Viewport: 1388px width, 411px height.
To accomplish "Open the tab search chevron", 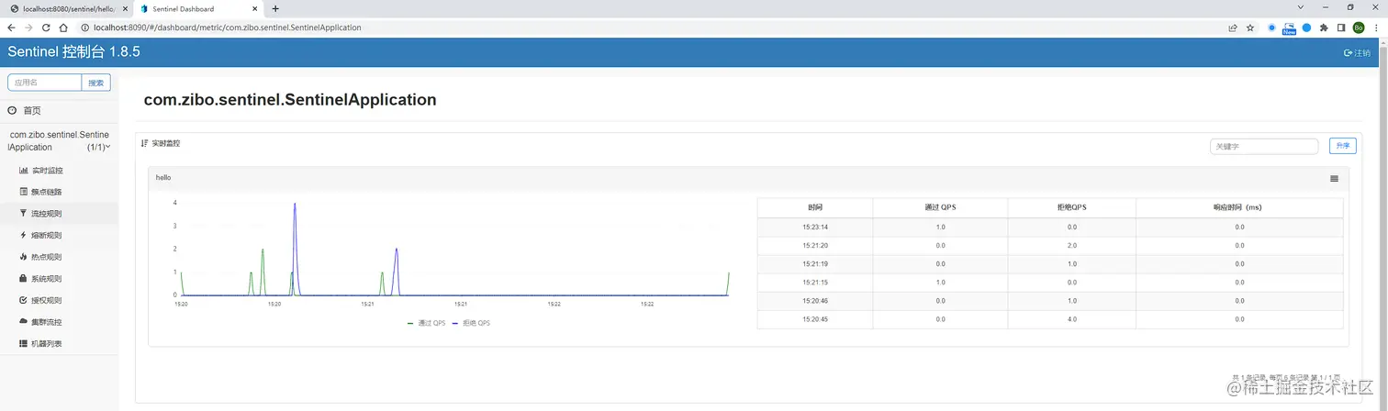I will point(1300,7).
